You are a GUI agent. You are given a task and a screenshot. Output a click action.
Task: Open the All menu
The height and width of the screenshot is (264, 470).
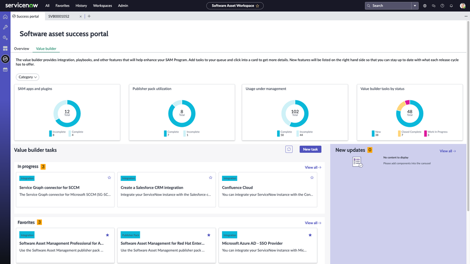48,6
